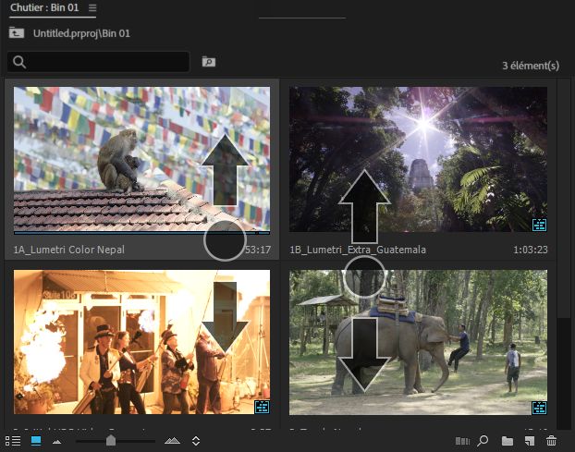Open the Chutier Bin 01 panel menu
This screenshot has width=575, height=452.
92,7
